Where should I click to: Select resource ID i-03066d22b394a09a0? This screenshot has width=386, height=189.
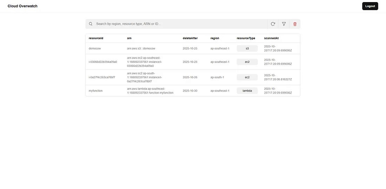103,62
